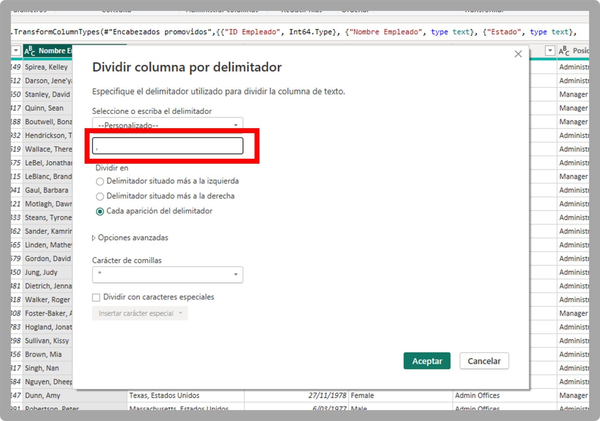Image resolution: width=600 pixels, height=421 pixels.
Task: Select the cell 'Gordon, David'
Action: point(47,259)
